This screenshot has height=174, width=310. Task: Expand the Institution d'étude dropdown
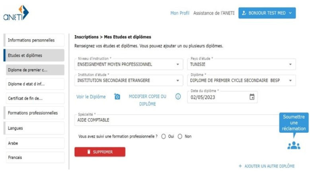(177, 80)
